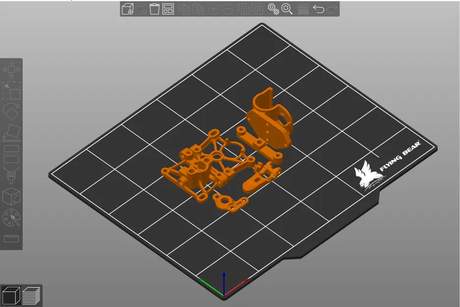Switch to sliced layers preview view

31,295
